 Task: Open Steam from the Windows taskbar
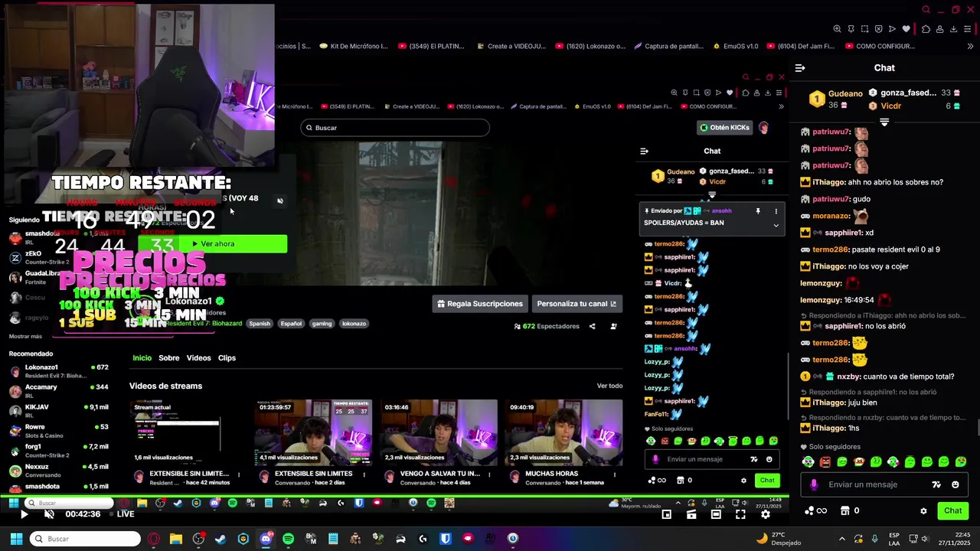click(220, 539)
